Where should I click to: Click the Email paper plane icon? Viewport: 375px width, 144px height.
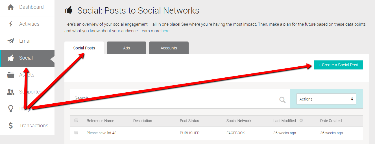(x=11, y=41)
